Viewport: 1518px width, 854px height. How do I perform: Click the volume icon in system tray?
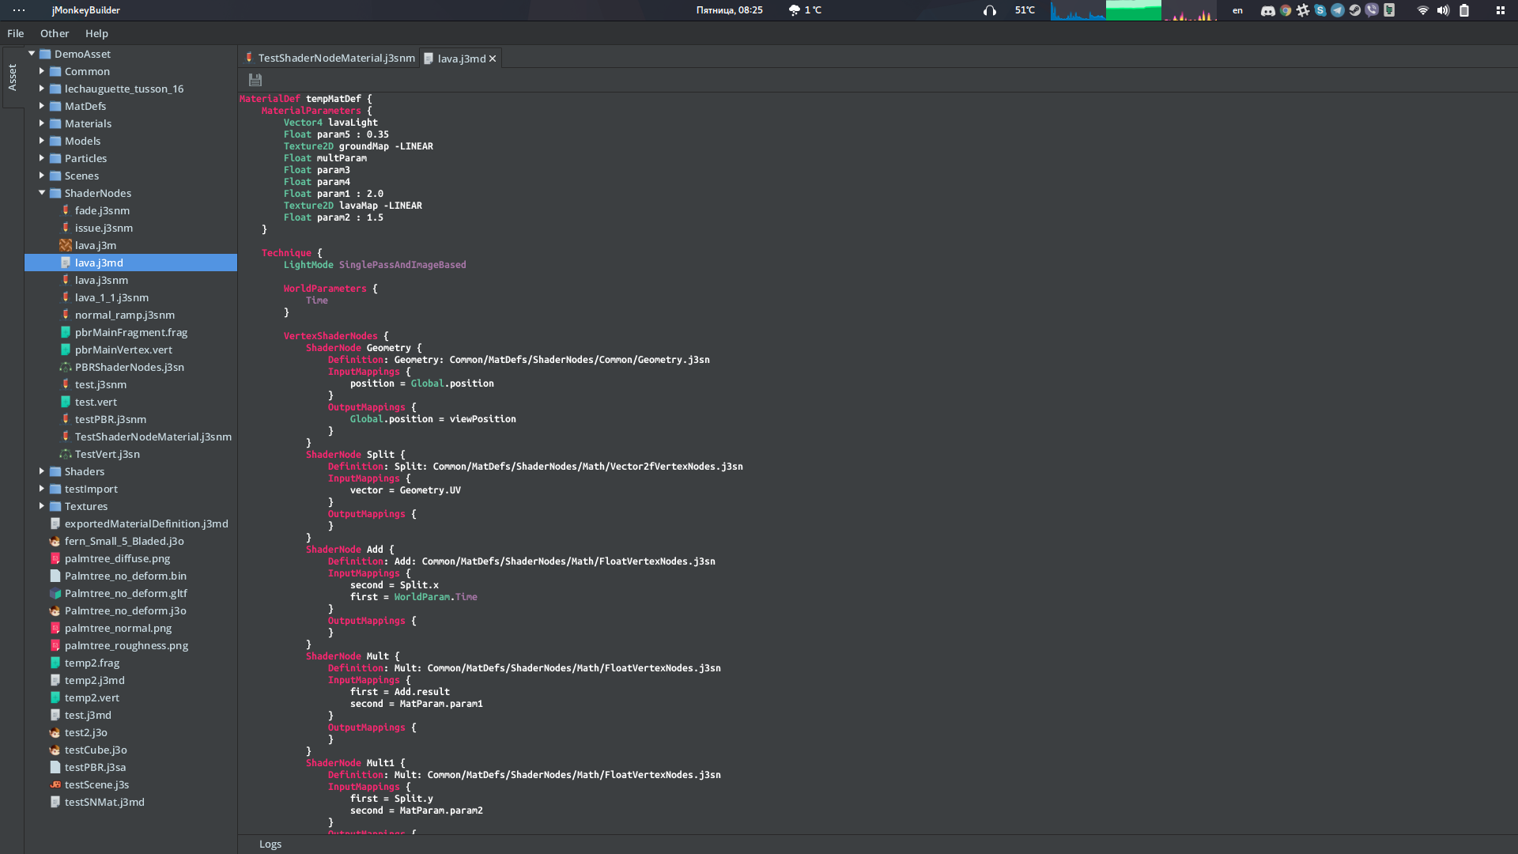pyautogui.click(x=1442, y=9)
